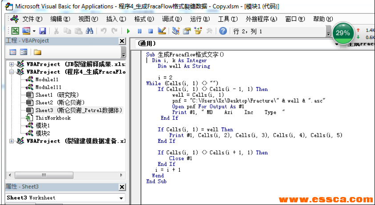
Task: Toggle Design Mode icon
Action: 161,31
